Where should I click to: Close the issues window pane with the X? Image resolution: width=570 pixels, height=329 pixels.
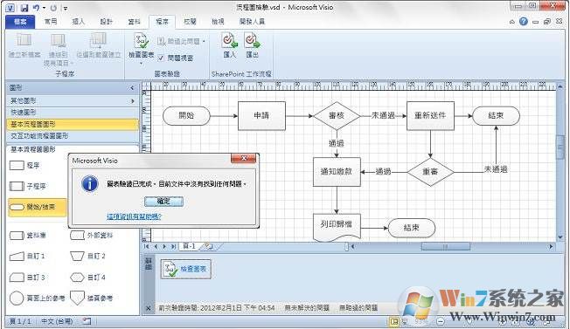(x=148, y=308)
